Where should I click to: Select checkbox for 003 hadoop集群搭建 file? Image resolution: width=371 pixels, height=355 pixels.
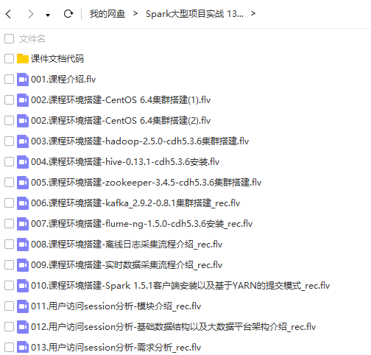pyautogui.click(x=9, y=141)
